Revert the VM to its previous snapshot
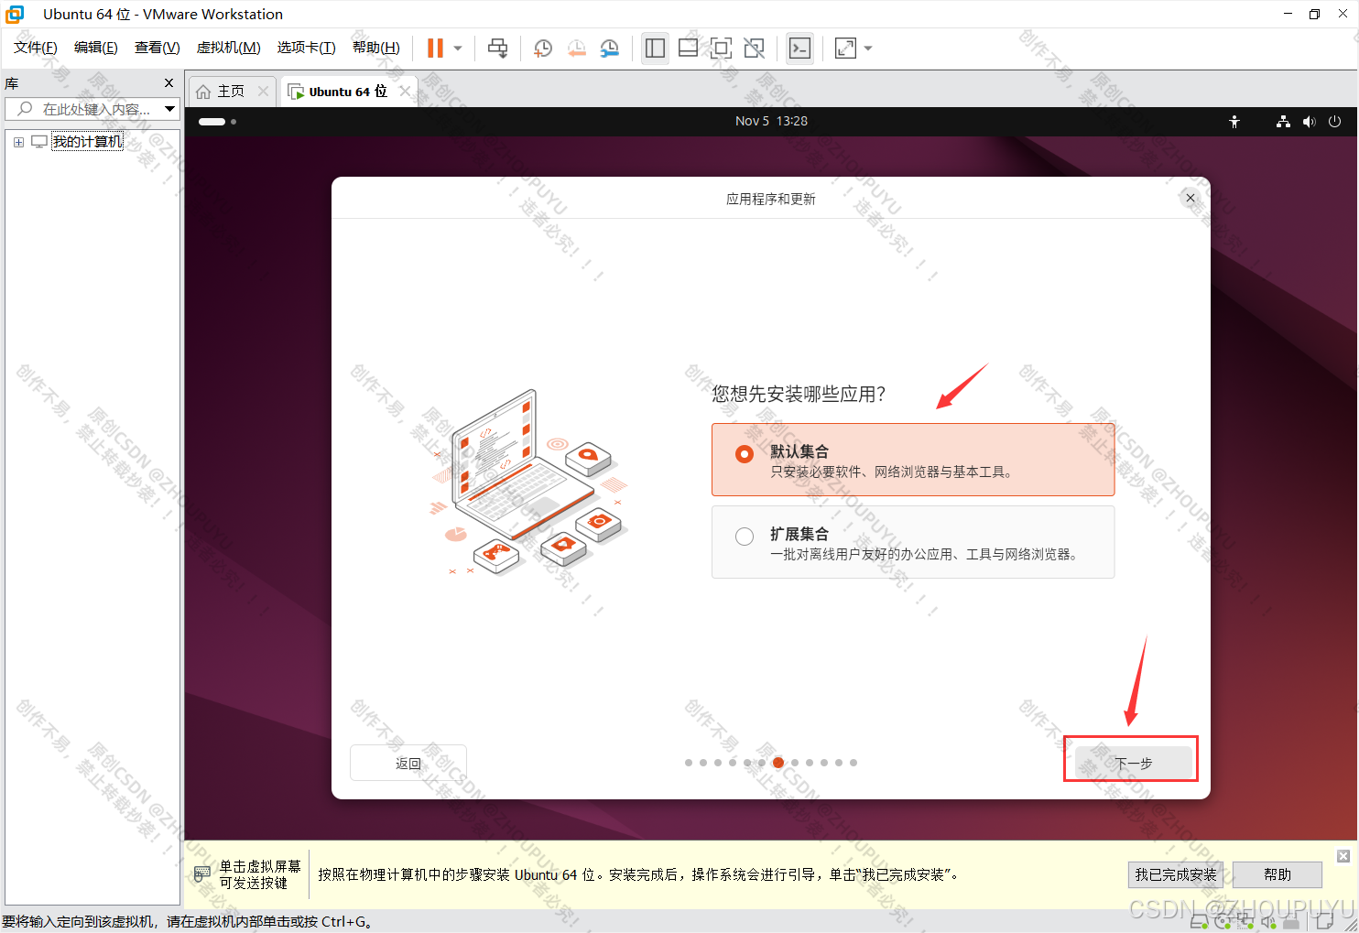This screenshot has height=933, width=1359. [x=576, y=49]
